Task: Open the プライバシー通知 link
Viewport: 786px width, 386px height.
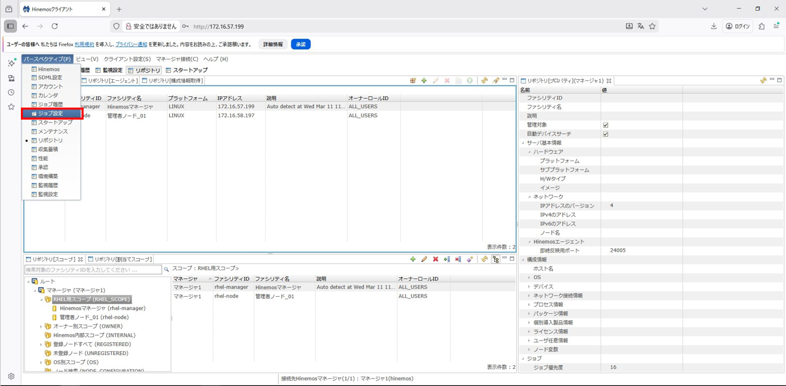Action: (131, 44)
